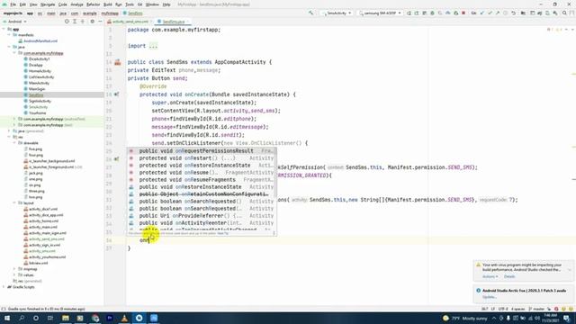Choose onRequestPermissionsResult from autocomplete
The height and width of the screenshot is (324, 576).
202,151
